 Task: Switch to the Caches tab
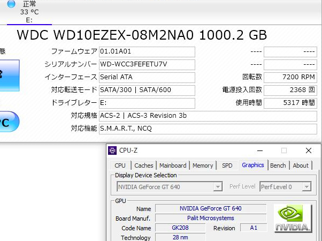point(144,165)
